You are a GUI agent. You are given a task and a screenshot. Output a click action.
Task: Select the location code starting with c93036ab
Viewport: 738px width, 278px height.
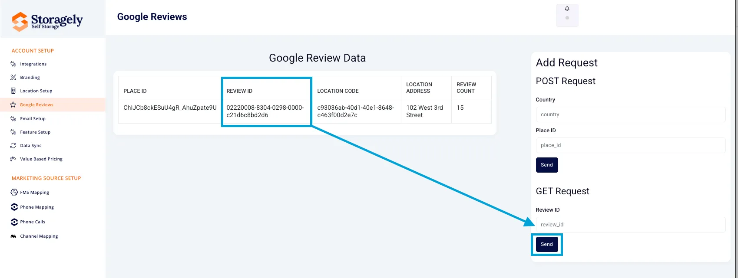point(356,111)
